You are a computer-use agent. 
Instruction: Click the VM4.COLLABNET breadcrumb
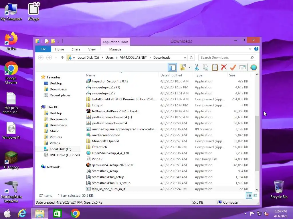(x=133, y=58)
